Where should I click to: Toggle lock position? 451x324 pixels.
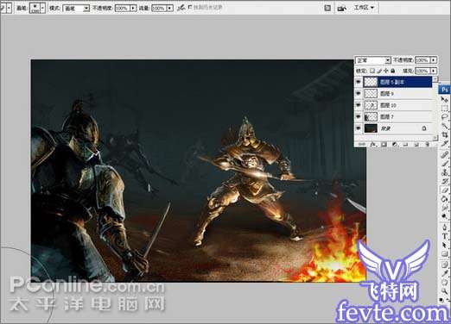(x=386, y=71)
